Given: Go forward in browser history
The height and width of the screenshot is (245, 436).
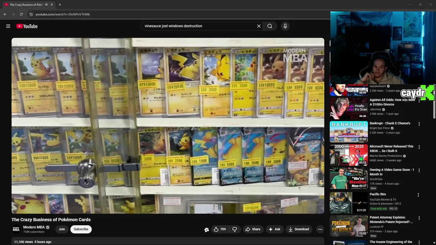Looking at the screenshot, I should [x=13, y=14].
